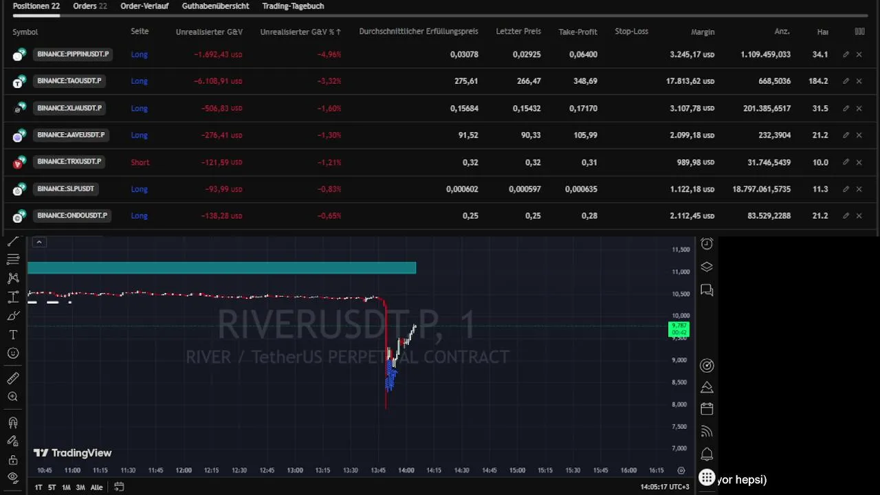
Task: Click the 14:05:17 UTC+3 timezone button
Action: point(664,487)
